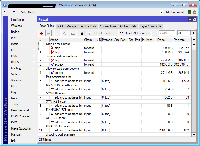
Task: Toggle the Hide Passwords checkbox
Action: 161,12
